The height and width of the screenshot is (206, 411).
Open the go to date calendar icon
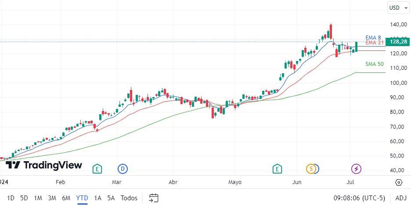(154, 198)
